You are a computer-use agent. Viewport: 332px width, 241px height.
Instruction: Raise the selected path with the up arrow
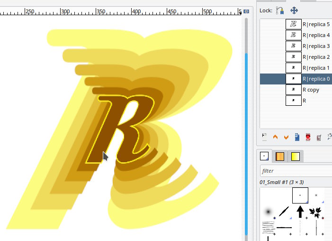tap(276, 137)
